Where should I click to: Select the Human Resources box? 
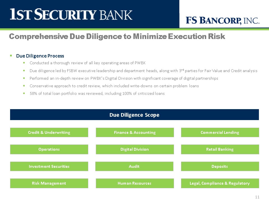point(135,183)
